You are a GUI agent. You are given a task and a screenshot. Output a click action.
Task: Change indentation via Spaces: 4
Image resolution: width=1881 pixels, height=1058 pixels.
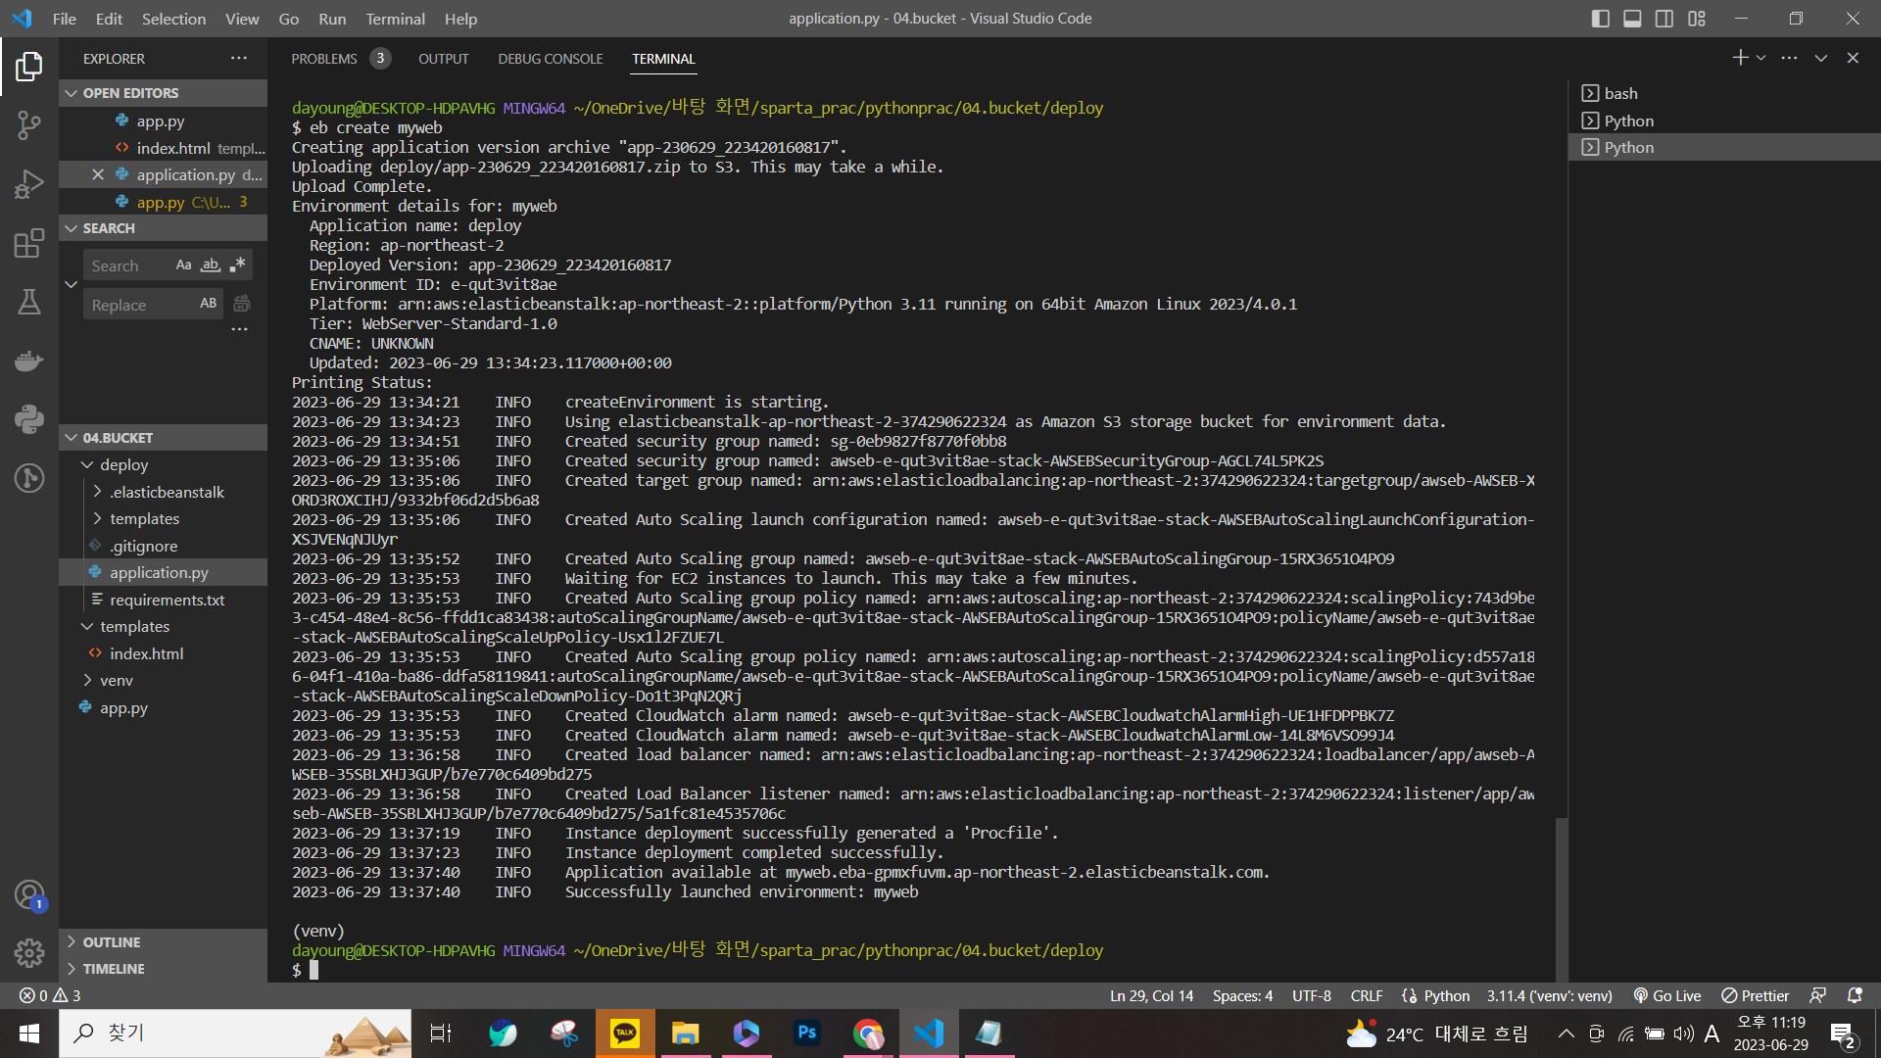(1242, 995)
